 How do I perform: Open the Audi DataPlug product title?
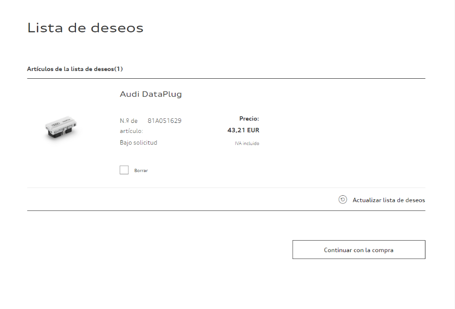point(151,94)
